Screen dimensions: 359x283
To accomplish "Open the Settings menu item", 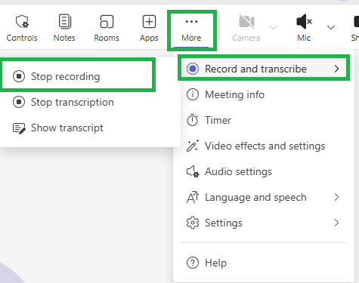I will click(264, 223).
